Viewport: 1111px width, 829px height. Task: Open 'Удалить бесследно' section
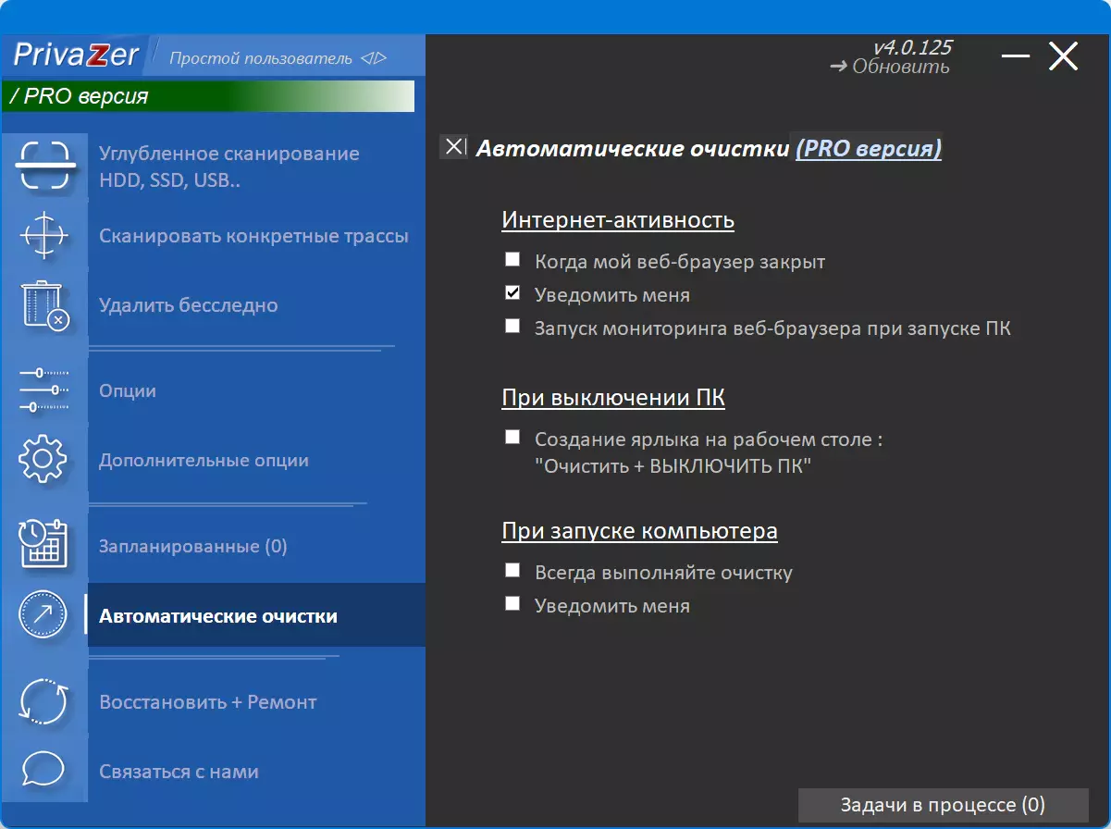tap(189, 305)
